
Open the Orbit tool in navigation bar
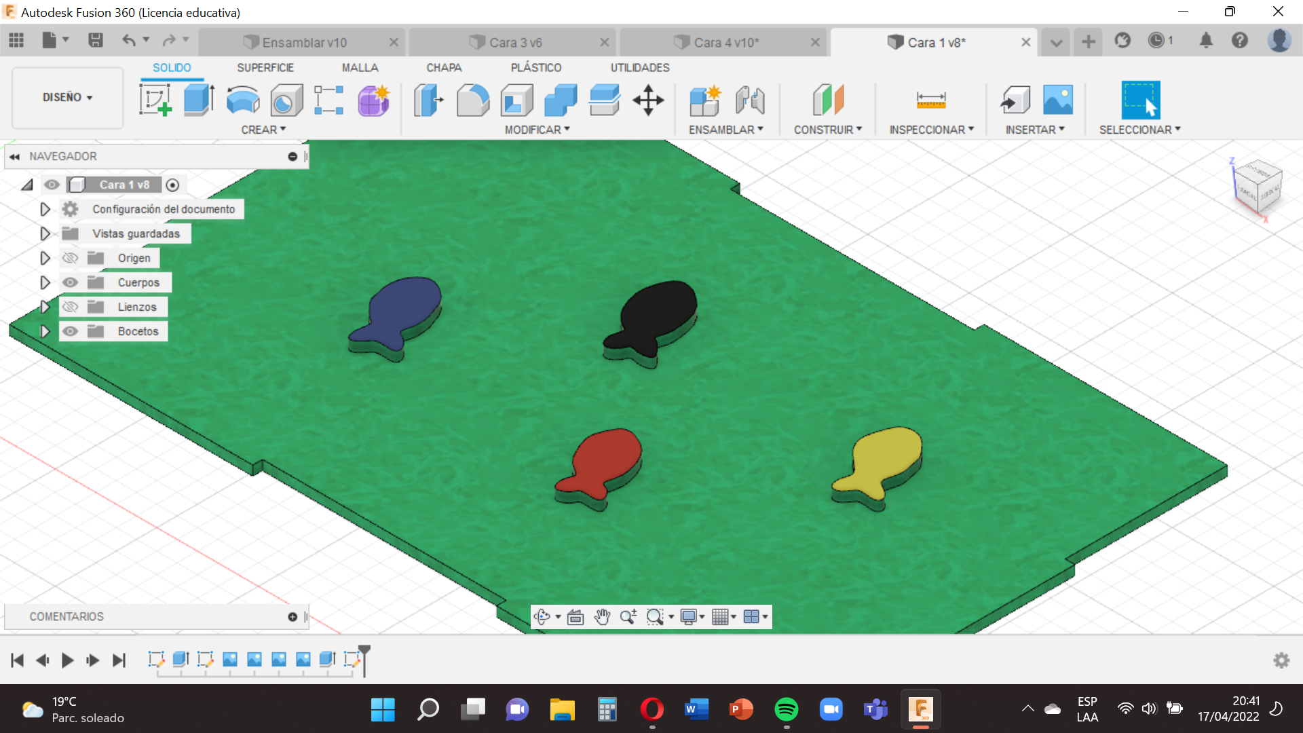(541, 617)
